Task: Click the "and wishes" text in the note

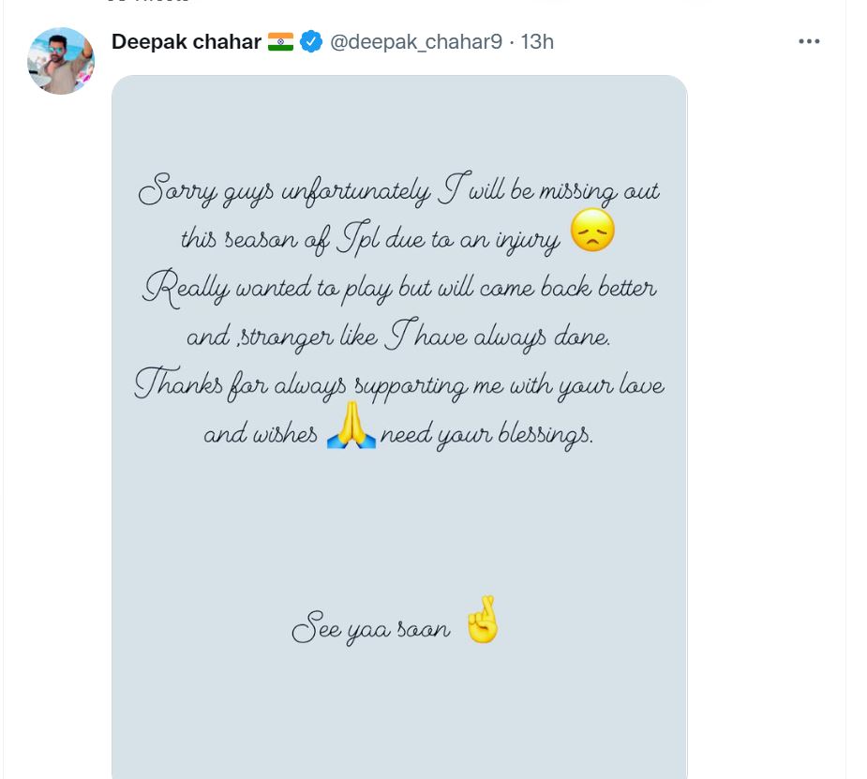Action: point(260,436)
